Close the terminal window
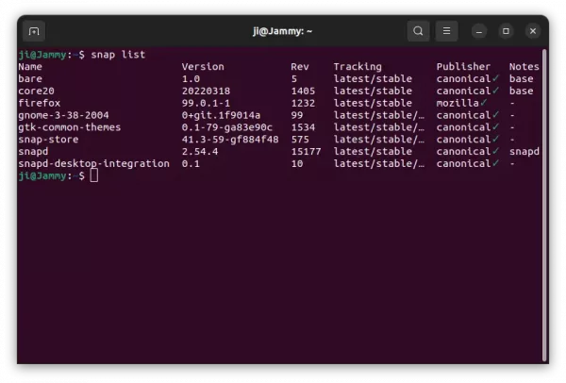The width and height of the screenshot is (566, 383). tap(533, 31)
